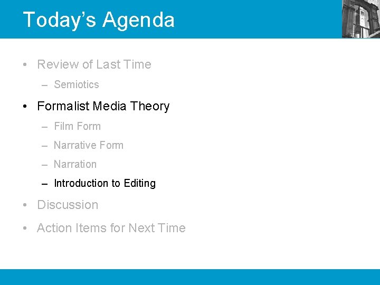This screenshot has height=285, width=380.
Task: Select the "Semiotics" sub-item
Action: coord(77,84)
